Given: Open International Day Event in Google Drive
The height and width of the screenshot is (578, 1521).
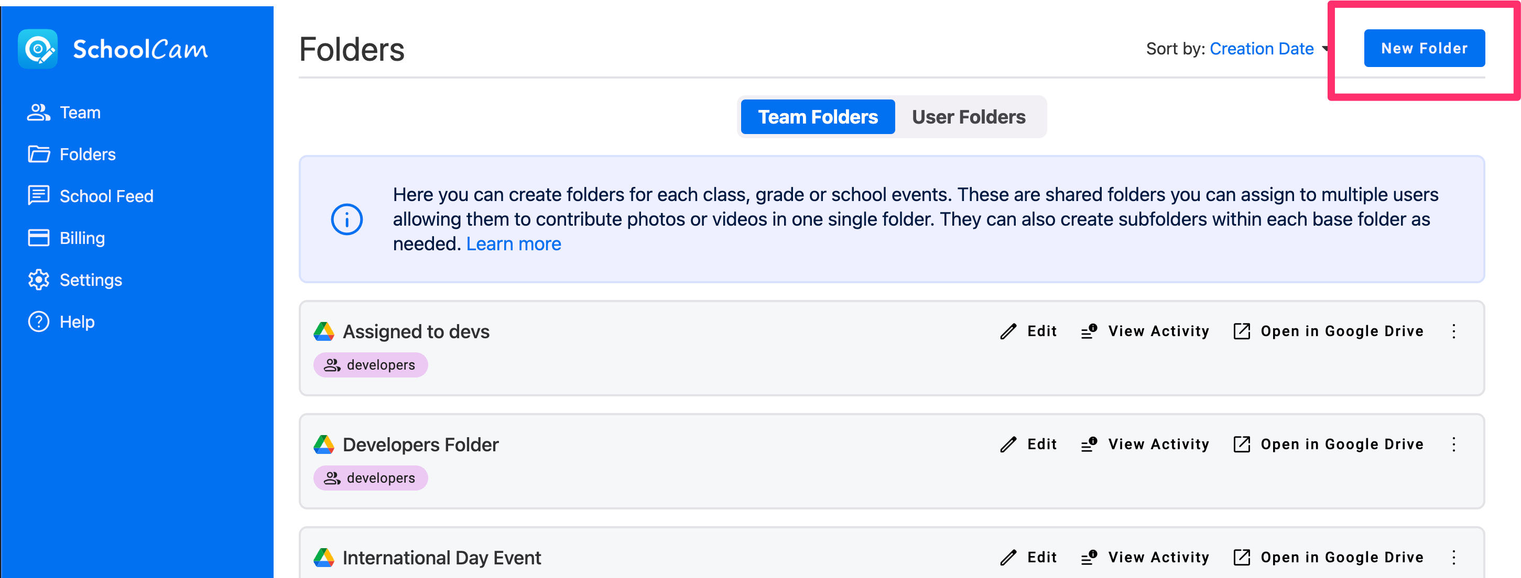Looking at the screenshot, I should (x=1329, y=558).
